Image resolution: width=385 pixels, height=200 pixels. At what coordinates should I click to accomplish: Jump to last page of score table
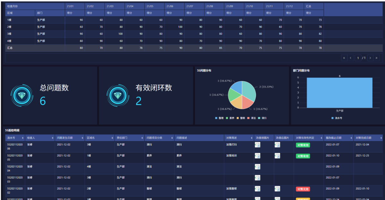click(377, 58)
